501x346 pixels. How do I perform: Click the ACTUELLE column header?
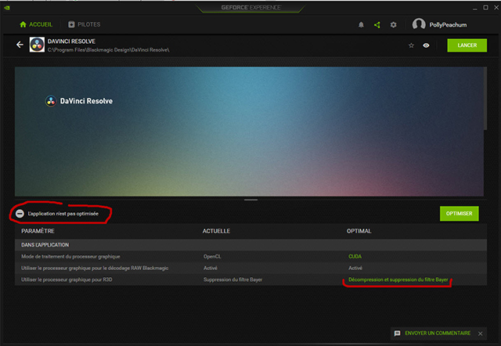[216, 231]
